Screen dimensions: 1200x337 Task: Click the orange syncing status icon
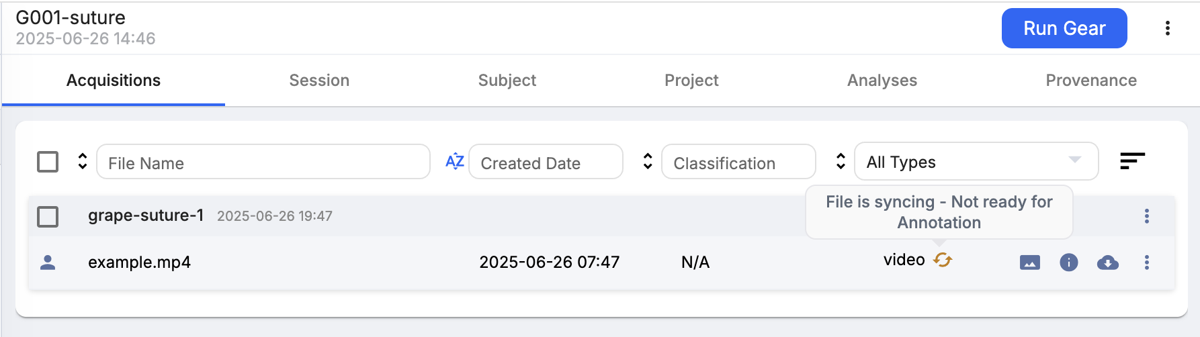coord(943,260)
